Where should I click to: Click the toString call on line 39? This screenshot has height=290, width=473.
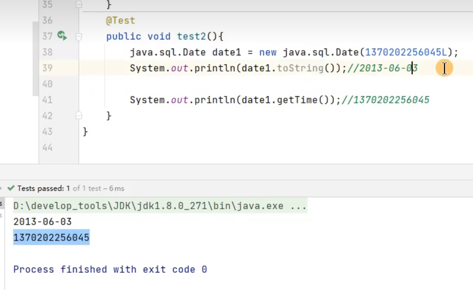tap(300, 68)
